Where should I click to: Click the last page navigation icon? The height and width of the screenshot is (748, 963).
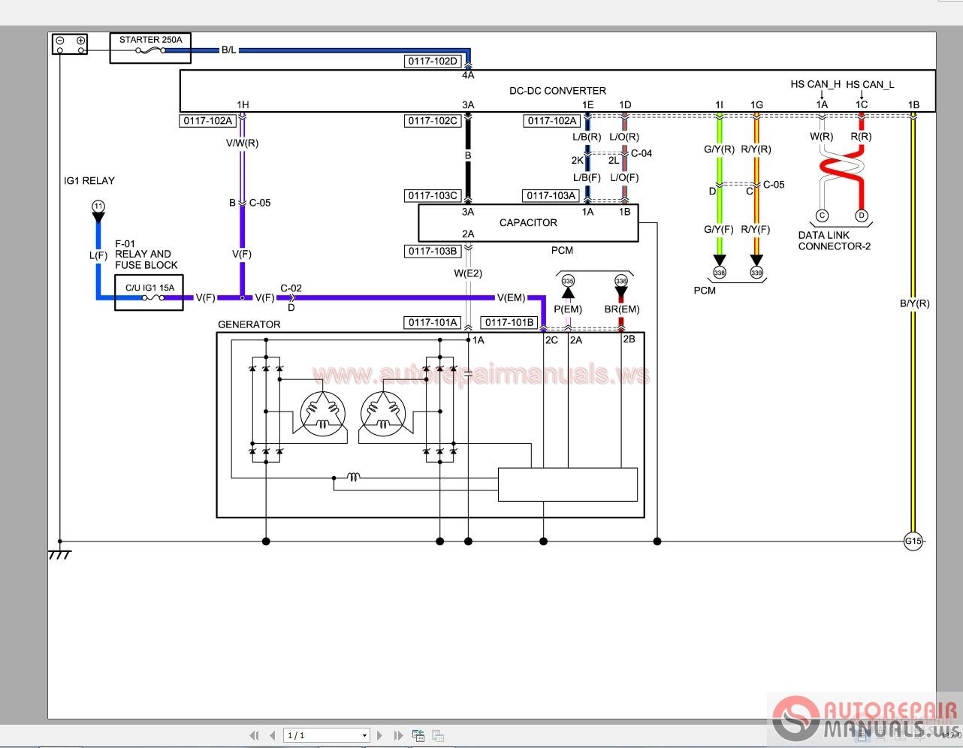(x=398, y=735)
